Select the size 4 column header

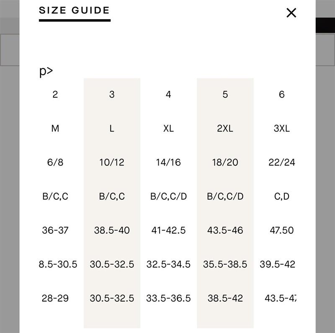coord(168,95)
